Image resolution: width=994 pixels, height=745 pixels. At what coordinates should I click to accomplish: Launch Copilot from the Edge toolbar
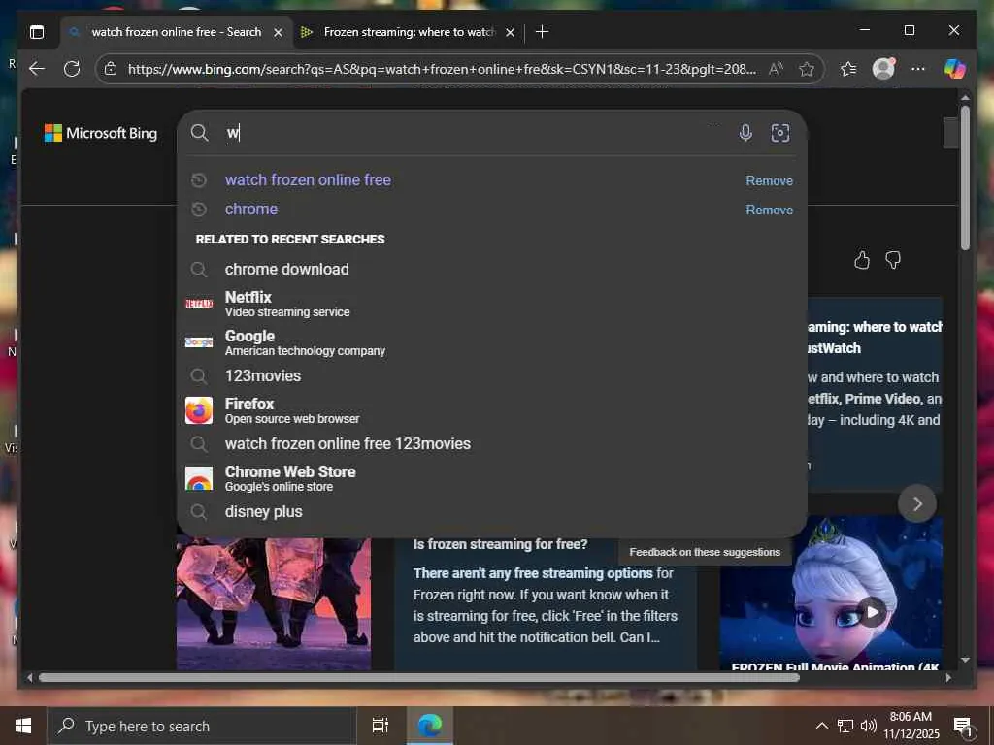[954, 69]
